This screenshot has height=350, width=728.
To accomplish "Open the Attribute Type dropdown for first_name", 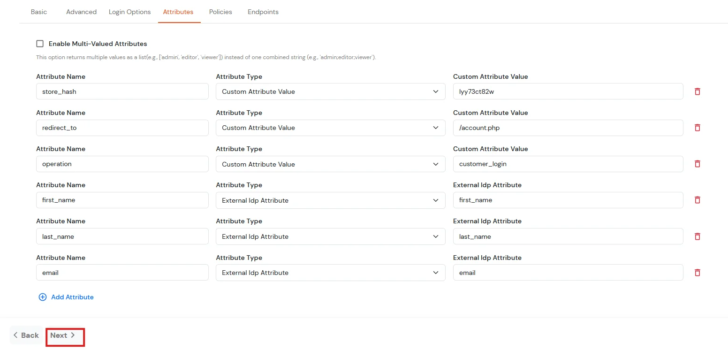I will [330, 200].
